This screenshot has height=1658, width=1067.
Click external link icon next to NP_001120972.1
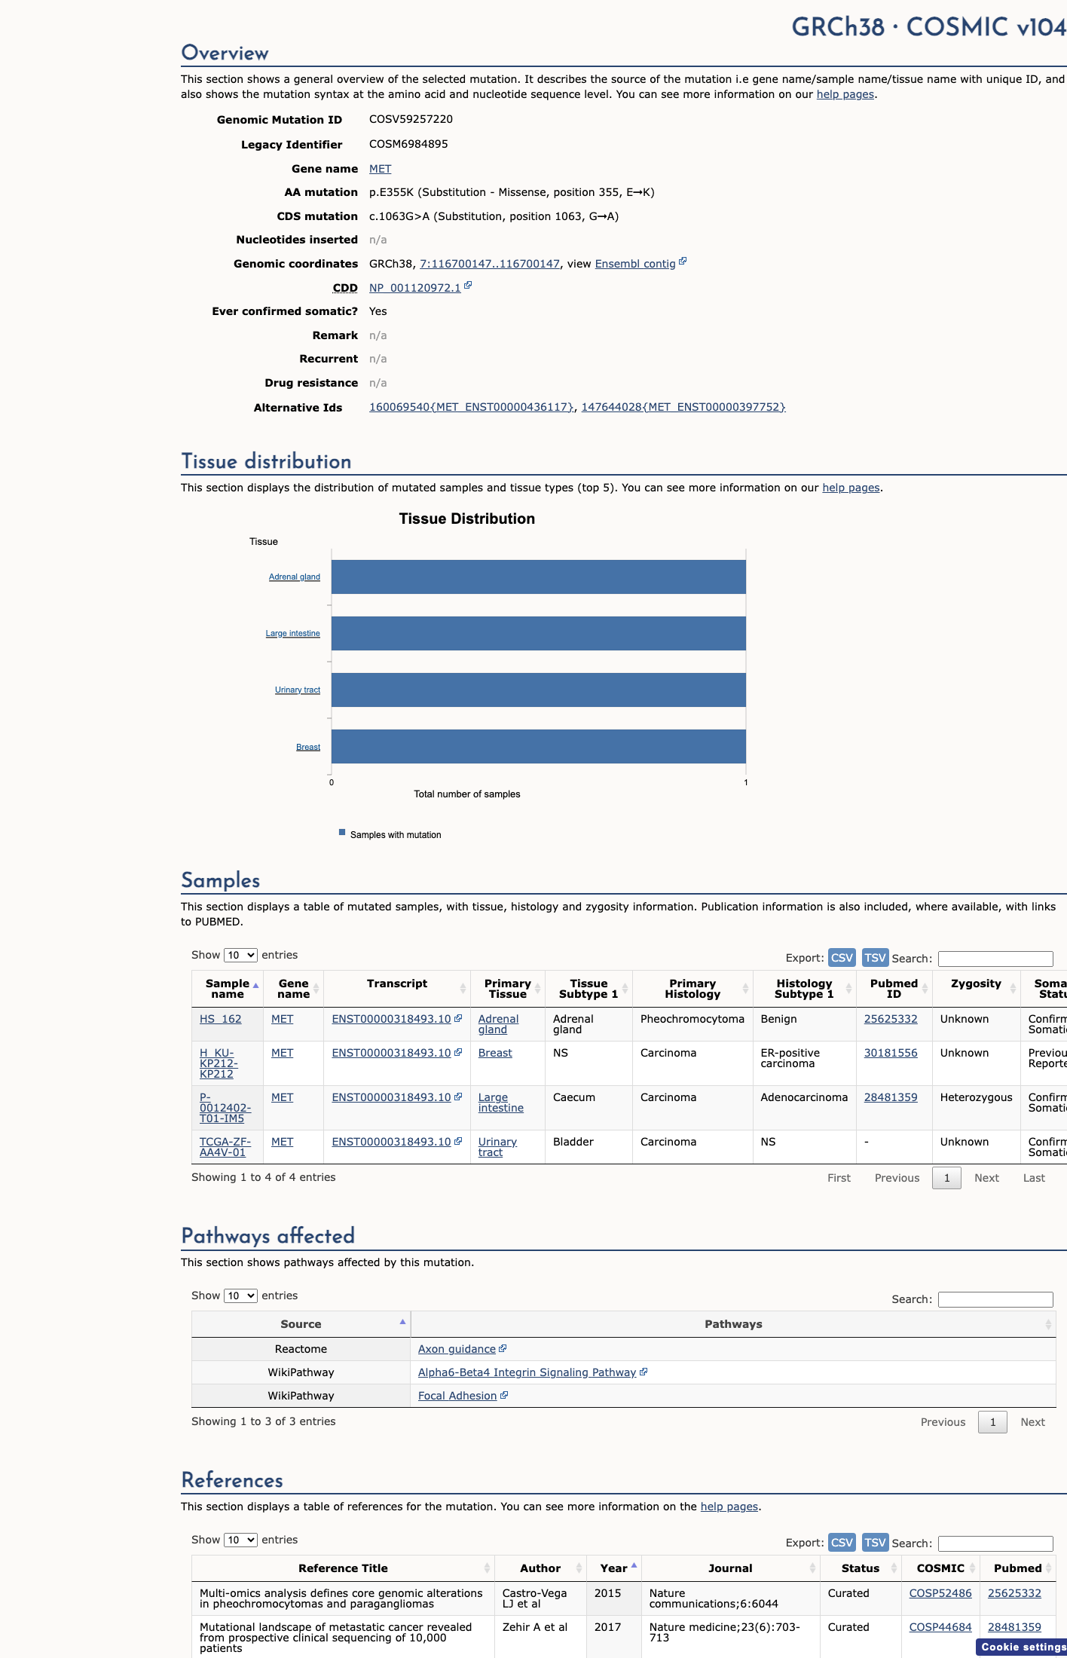point(468,286)
